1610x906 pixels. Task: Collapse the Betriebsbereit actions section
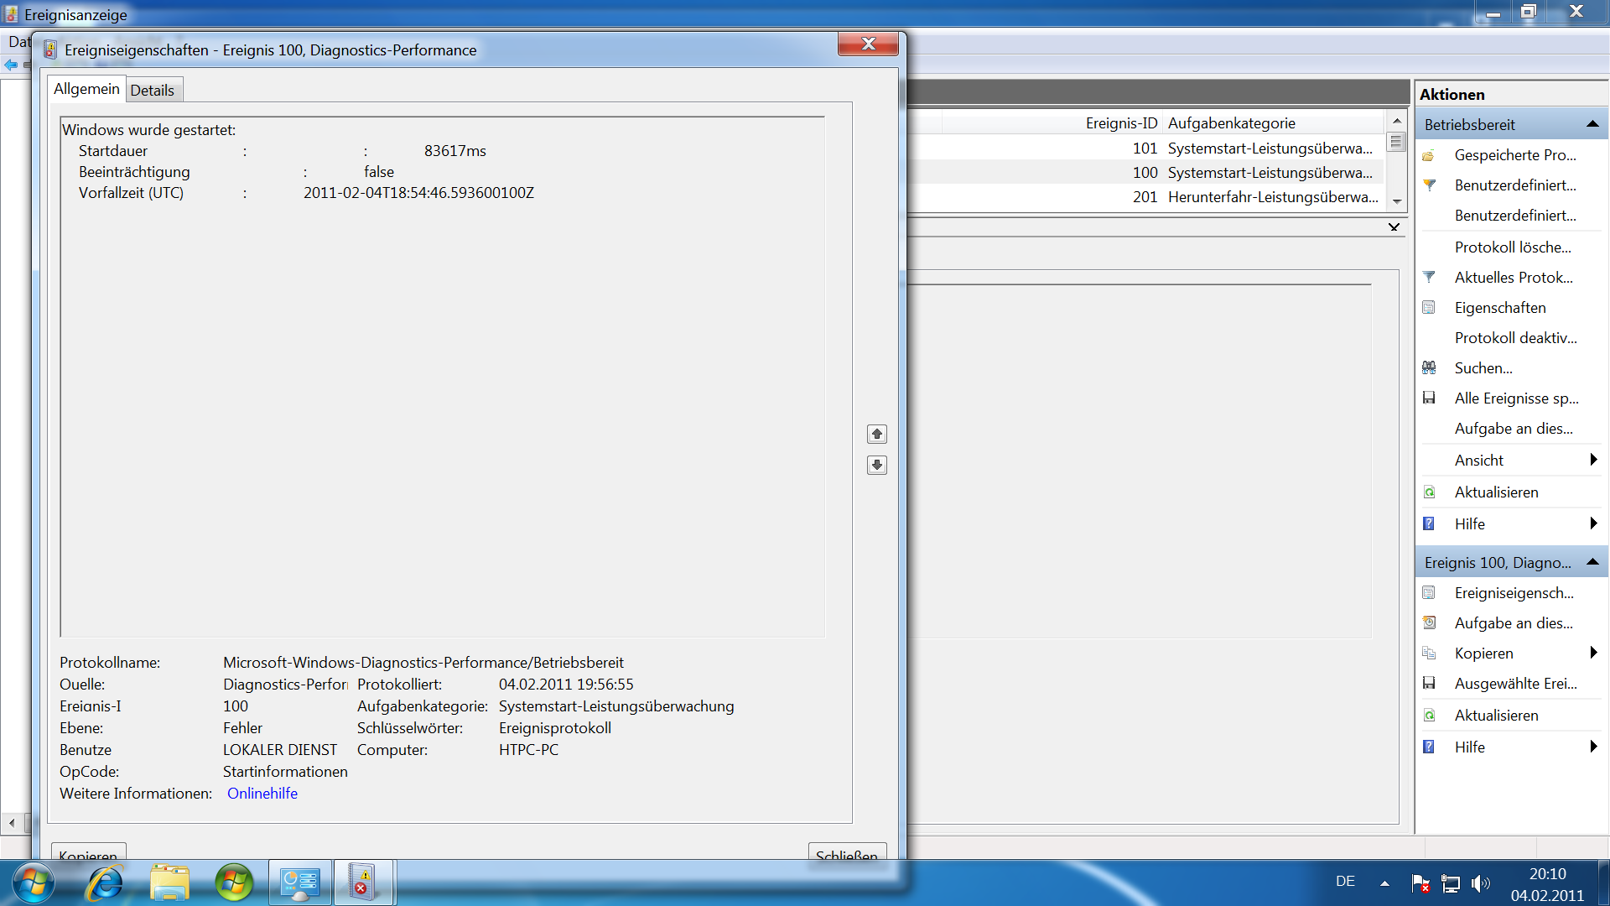1592,124
